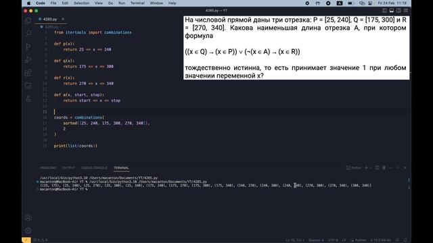The width and height of the screenshot is (433, 243).
Task: Click the feedback icon in status bar
Action: 398,240
